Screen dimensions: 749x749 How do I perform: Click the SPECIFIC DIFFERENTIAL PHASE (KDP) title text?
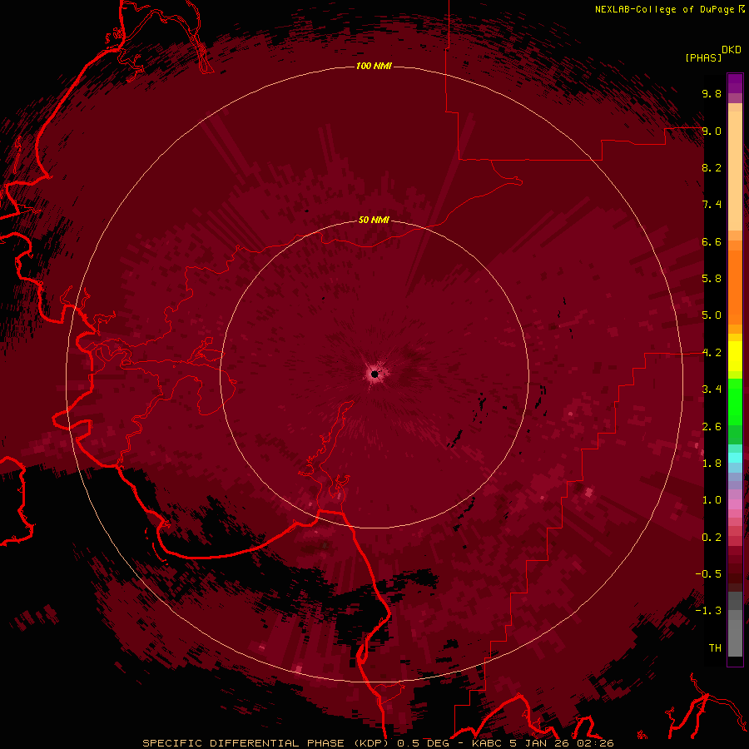tap(266, 743)
